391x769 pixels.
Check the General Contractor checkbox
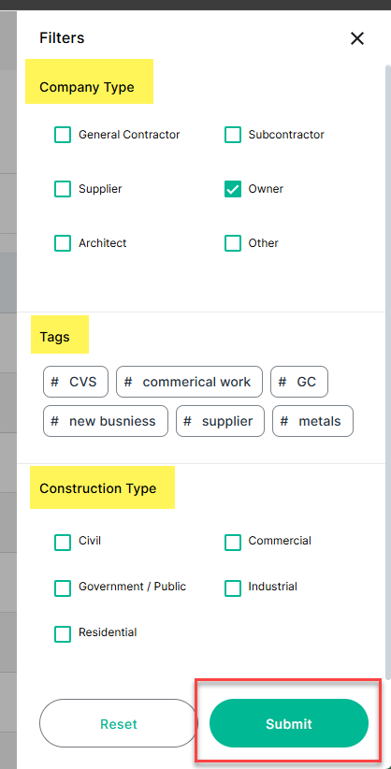[x=63, y=135]
